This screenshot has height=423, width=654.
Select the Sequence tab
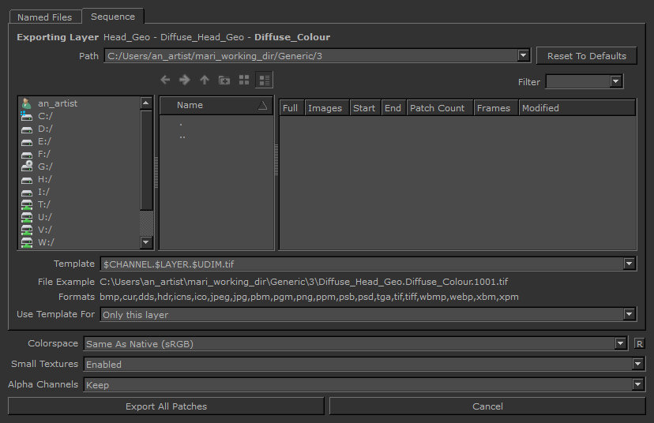tap(112, 17)
